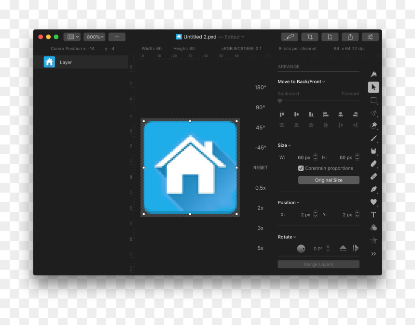
Task: Click the crop icon in the toolbar
Action: pyautogui.click(x=310, y=37)
